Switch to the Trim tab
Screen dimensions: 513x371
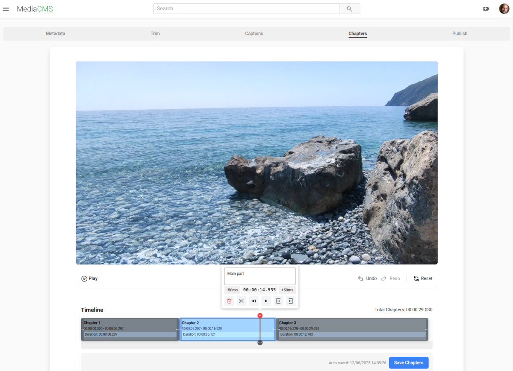click(155, 34)
